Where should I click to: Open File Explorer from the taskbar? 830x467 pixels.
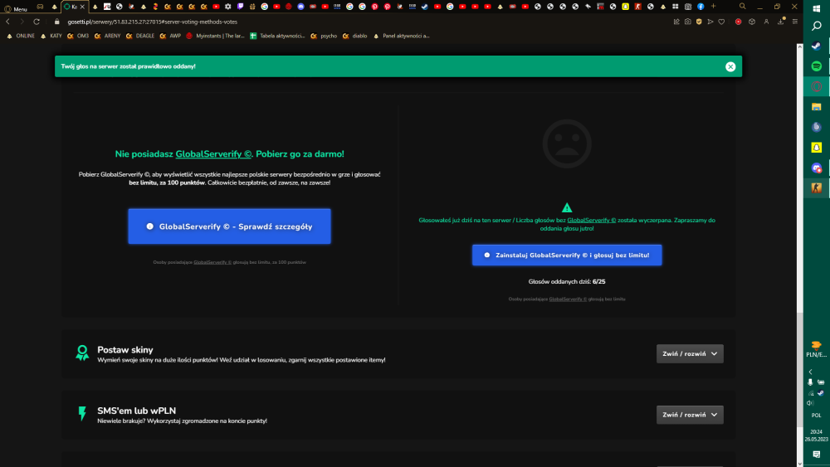(x=816, y=107)
